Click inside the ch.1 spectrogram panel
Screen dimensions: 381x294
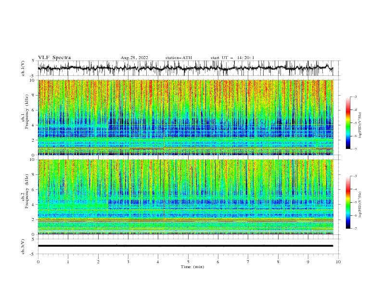pyautogui.click(x=186, y=117)
